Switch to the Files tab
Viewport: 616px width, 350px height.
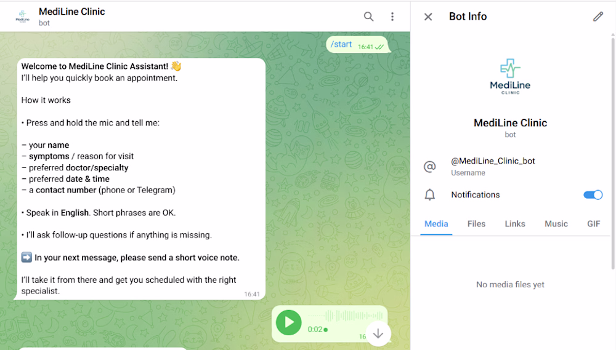pos(476,224)
